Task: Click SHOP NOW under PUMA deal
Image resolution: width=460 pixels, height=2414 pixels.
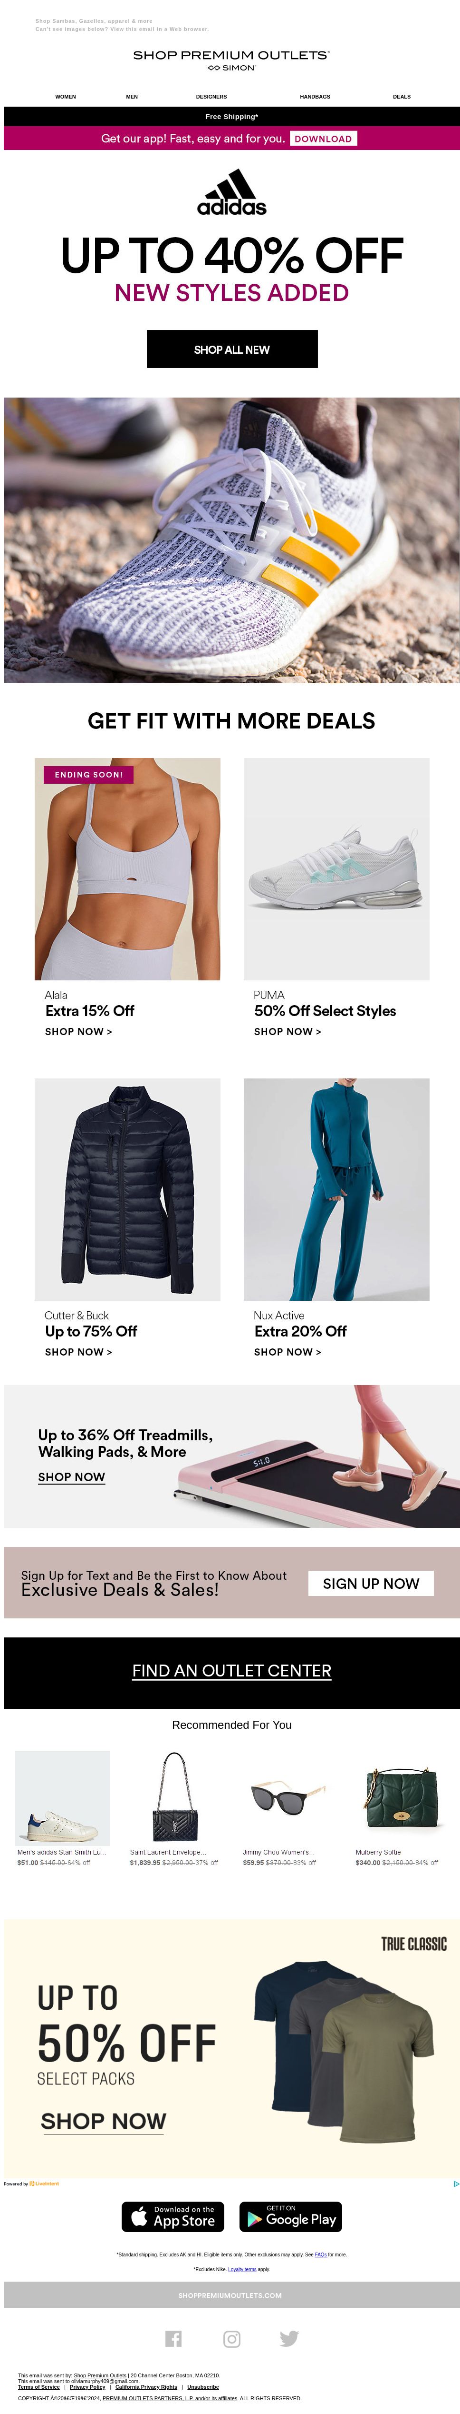Action: (287, 1031)
